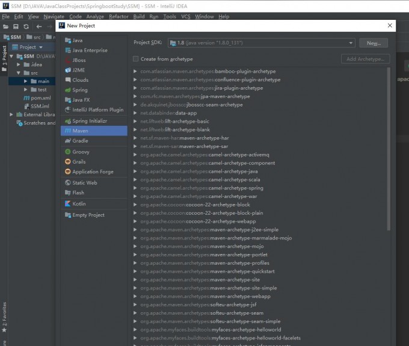Open the Build menu
This screenshot has width=409, height=346.
[139, 17]
